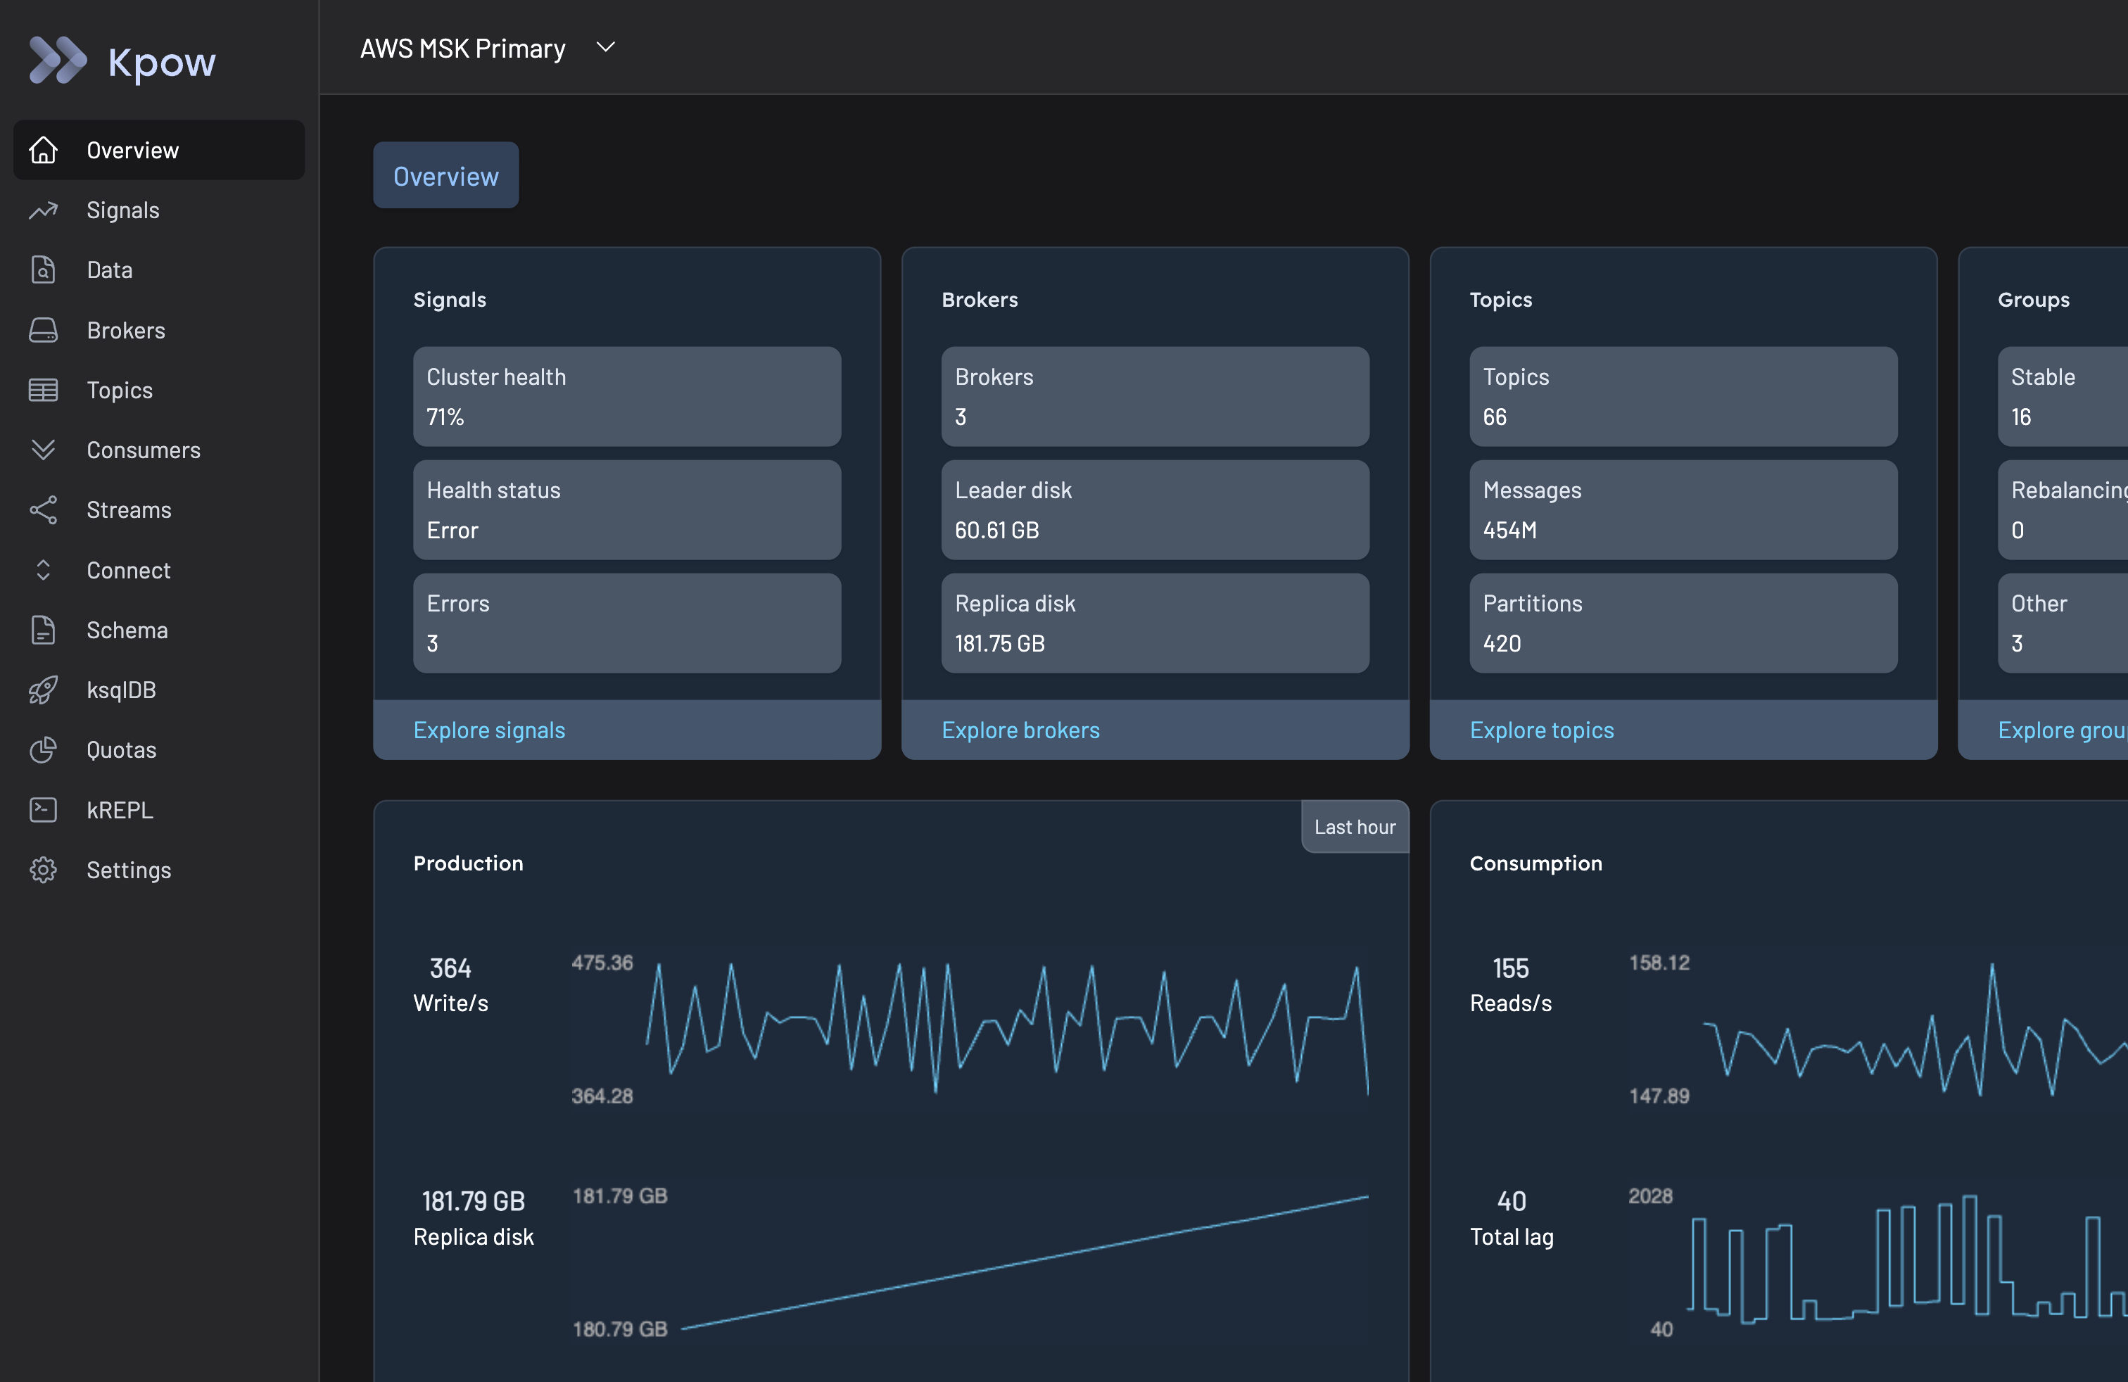Click the Reads/s sparkline chart
The height and width of the screenshot is (1382, 2128).
(1915, 1029)
